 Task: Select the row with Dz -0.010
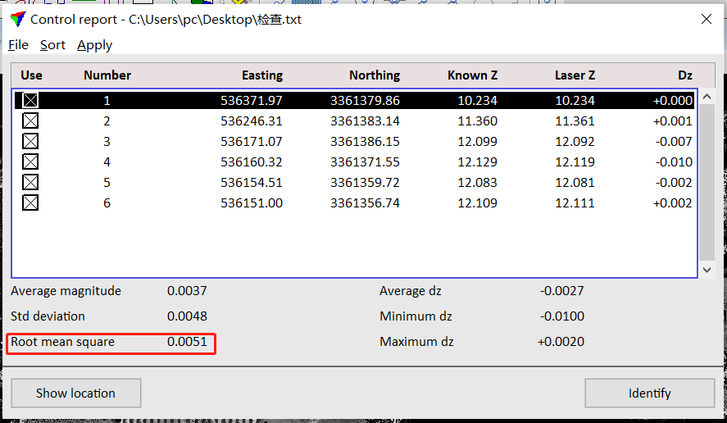click(x=352, y=162)
